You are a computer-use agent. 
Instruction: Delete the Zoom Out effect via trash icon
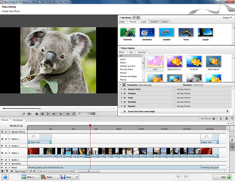click(227, 112)
